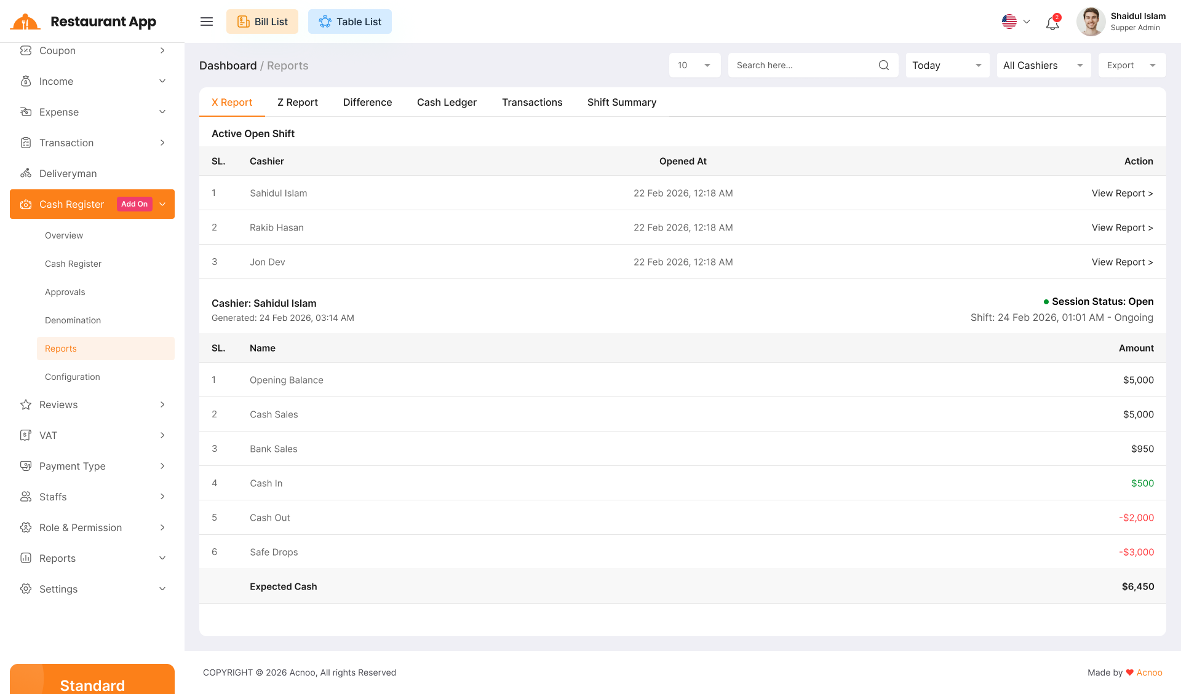Click the Reviews star icon
Image resolution: width=1181 pixels, height=694 pixels.
26,404
